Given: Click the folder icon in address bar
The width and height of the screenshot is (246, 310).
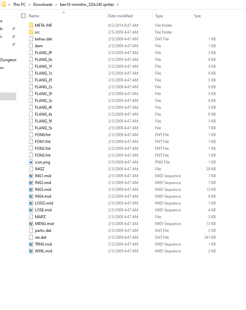Looking at the screenshot, I should pyautogui.click(x=4, y=4).
